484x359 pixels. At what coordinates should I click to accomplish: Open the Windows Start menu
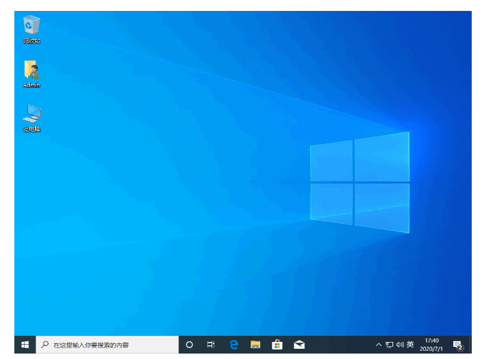tap(25, 345)
